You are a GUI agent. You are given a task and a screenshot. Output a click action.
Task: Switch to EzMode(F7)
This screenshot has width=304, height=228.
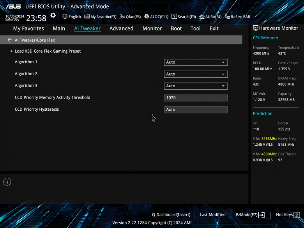pos(250,215)
